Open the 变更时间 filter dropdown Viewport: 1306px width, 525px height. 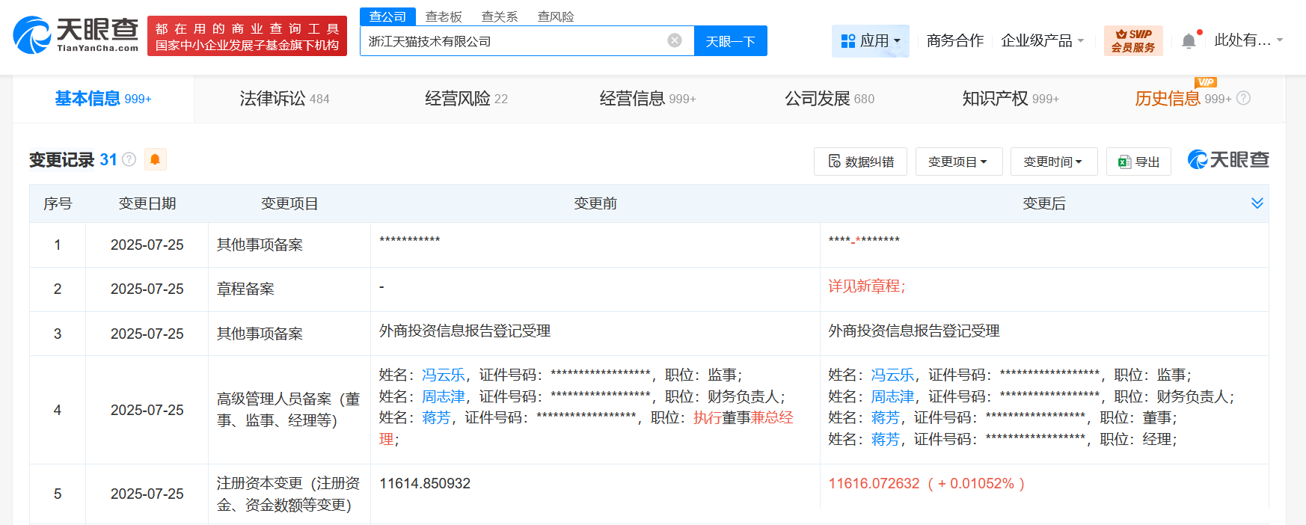pos(1053,162)
